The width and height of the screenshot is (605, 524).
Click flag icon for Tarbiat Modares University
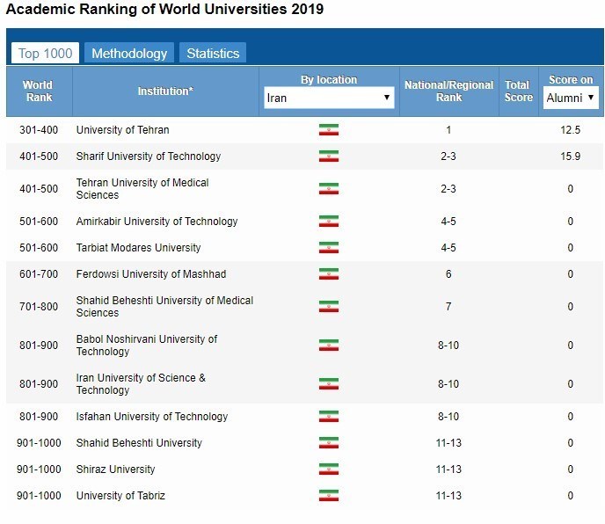[328, 248]
